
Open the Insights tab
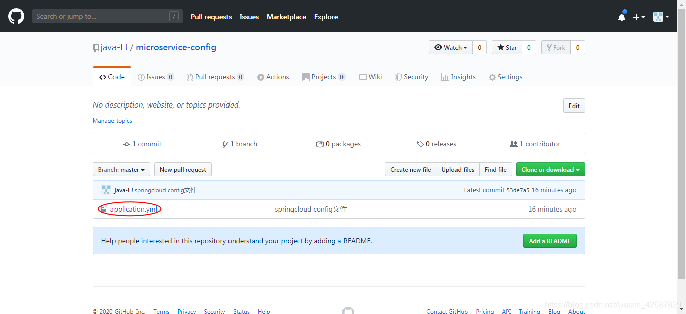click(458, 77)
